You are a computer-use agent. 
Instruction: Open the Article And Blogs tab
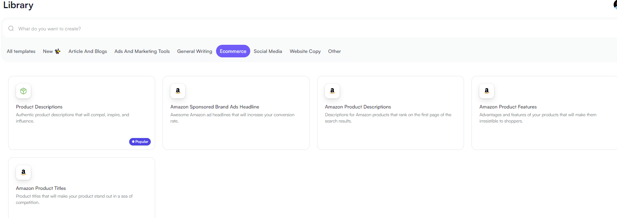click(x=88, y=51)
